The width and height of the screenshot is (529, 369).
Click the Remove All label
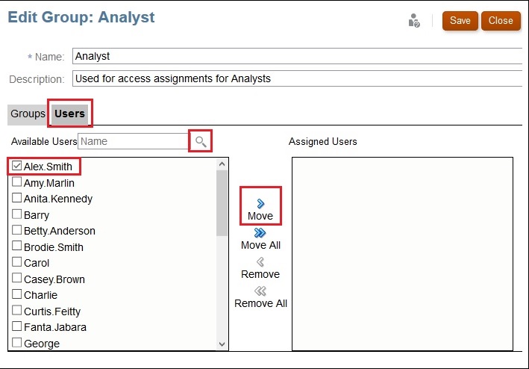click(261, 303)
